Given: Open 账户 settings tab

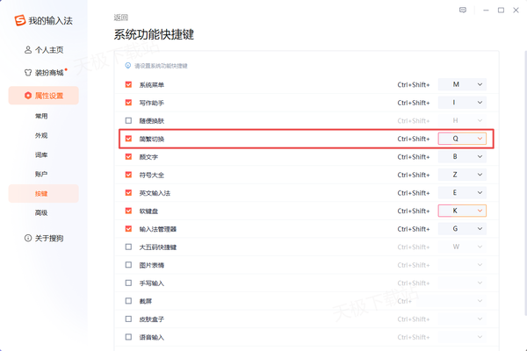Looking at the screenshot, I should click(x=41, y=174).
